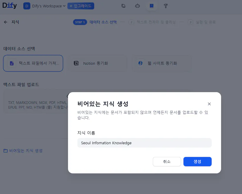Select the Knowledge book icon in header

click(152, 6)
